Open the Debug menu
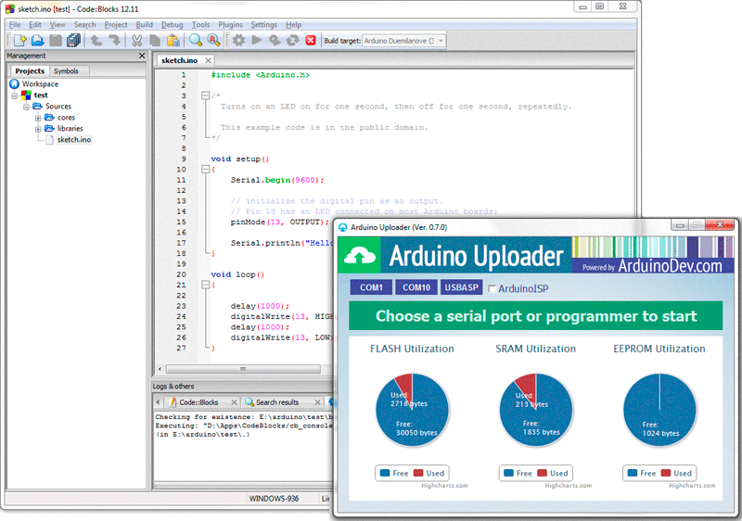 pos(172,25)
